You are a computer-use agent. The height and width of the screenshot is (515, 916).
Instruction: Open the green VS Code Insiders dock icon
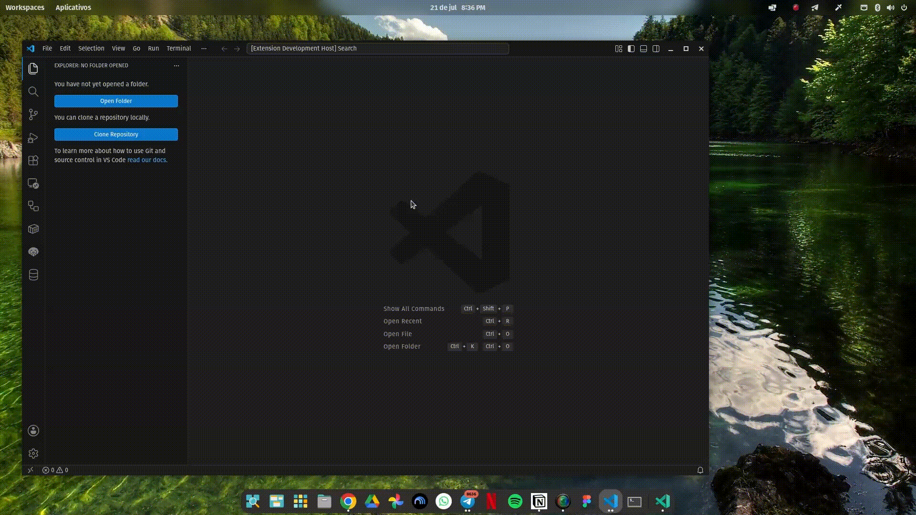(x=663, y=502)
